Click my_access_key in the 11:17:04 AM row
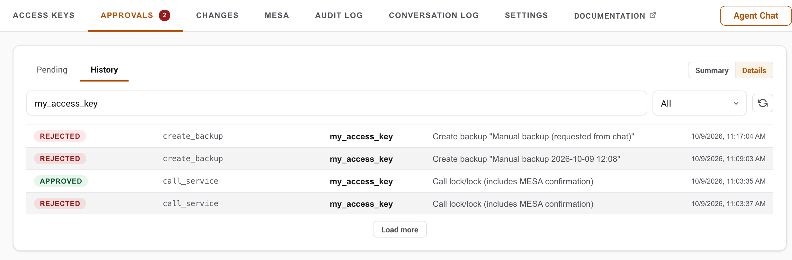This screenshot has width=792, height=260. pyautogui.click(x=361, y=136)
